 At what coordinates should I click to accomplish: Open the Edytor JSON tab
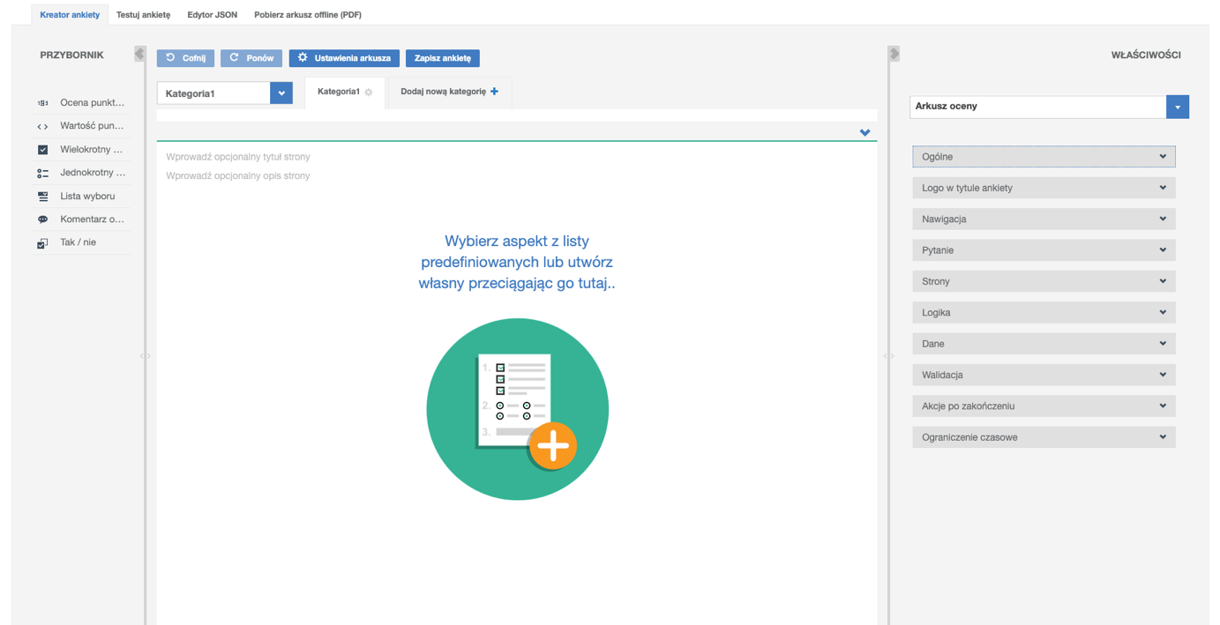(x=212, y=15)
